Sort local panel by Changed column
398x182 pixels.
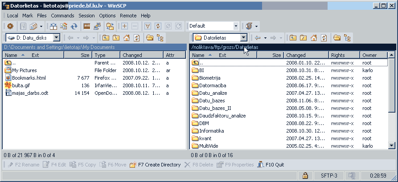point(142,55)
